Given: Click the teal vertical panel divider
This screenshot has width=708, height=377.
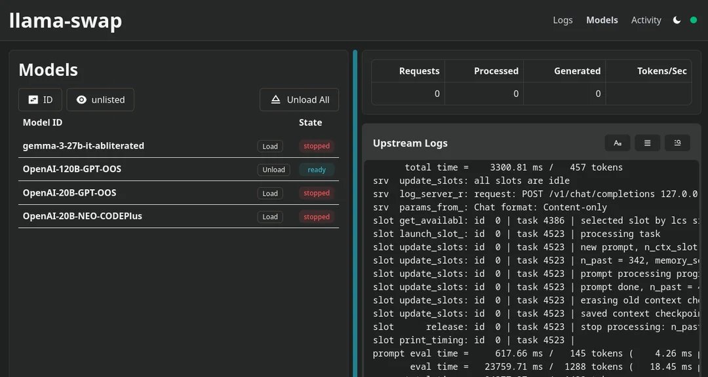Looking at the screenshot, I should pos(355,213).
